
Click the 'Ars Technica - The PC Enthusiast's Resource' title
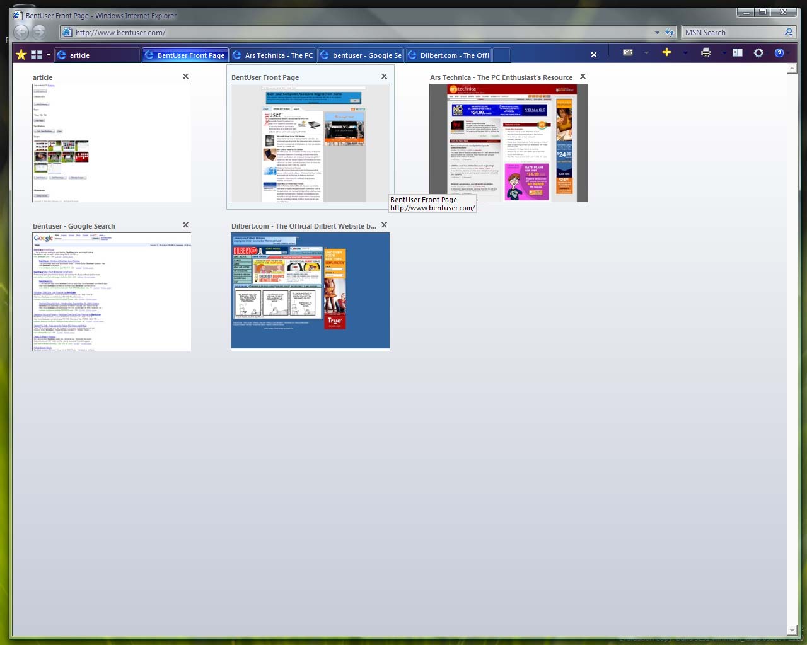point(501,77)
